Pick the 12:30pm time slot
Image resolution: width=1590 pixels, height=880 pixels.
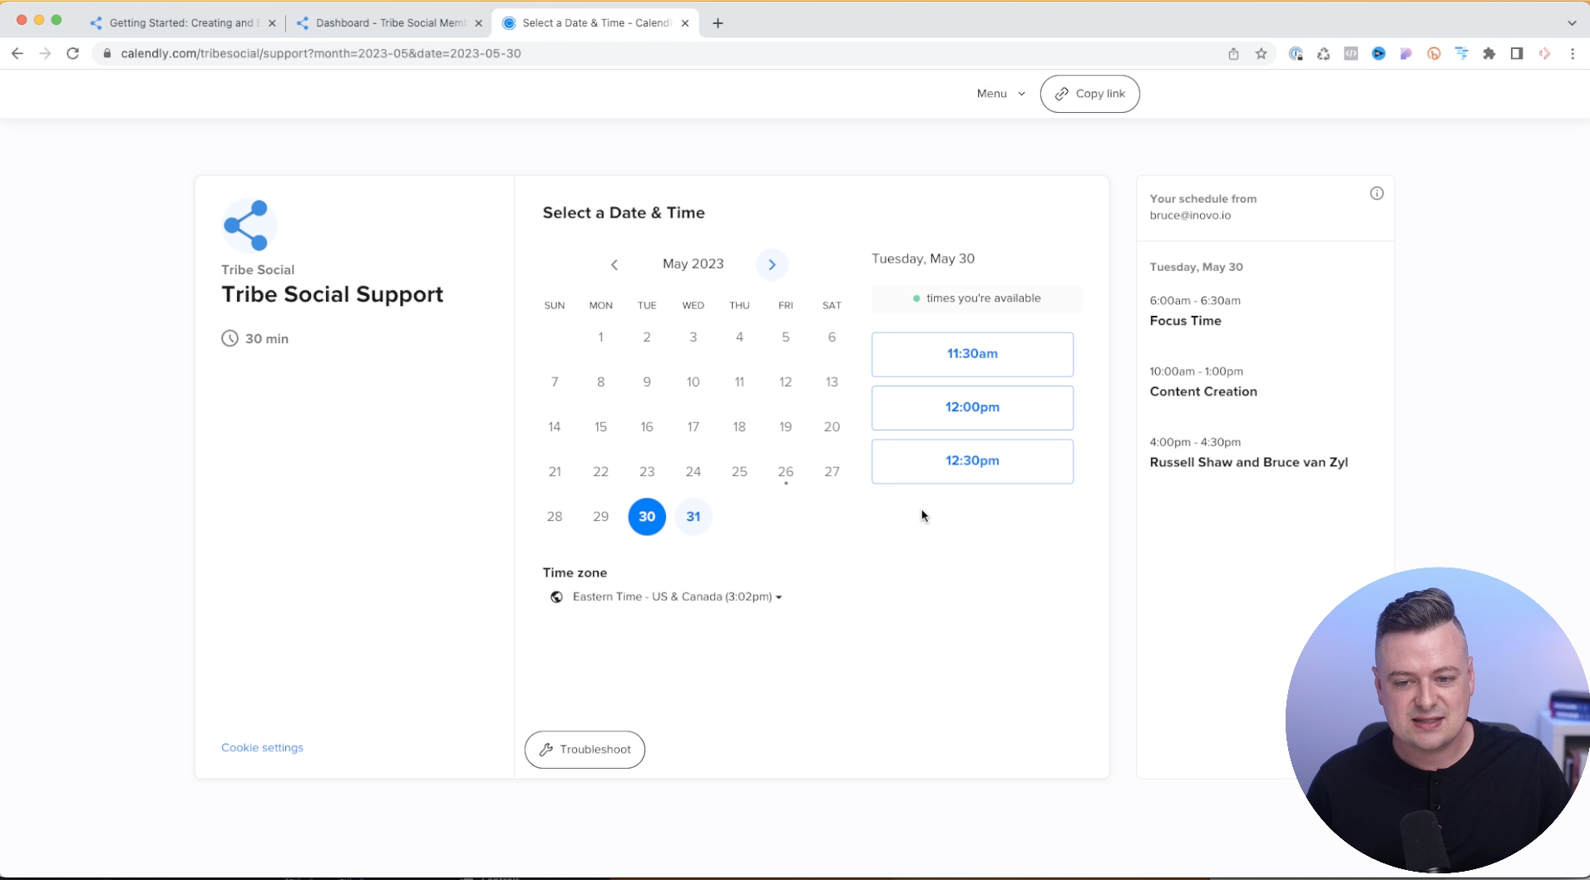(972, 460)
